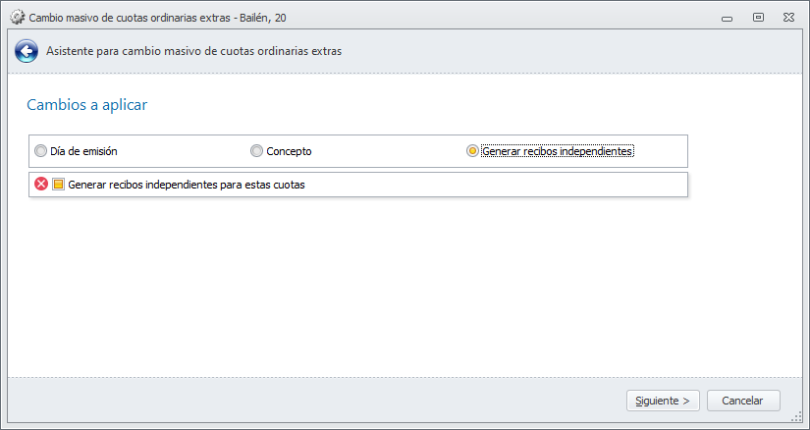
Task: Choose the "Concepto" radio option
Action: coord(257,151)
